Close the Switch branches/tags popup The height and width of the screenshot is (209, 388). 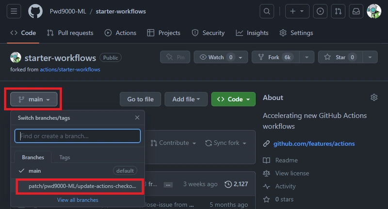(x=137, y=118)
